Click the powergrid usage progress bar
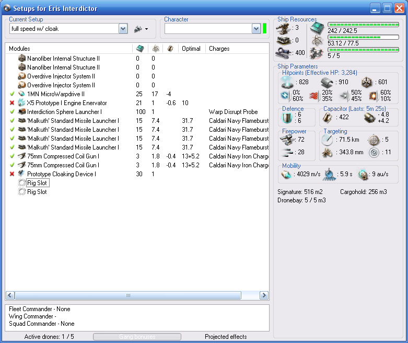This screenshot has height=343, width=408. (363, 37)
